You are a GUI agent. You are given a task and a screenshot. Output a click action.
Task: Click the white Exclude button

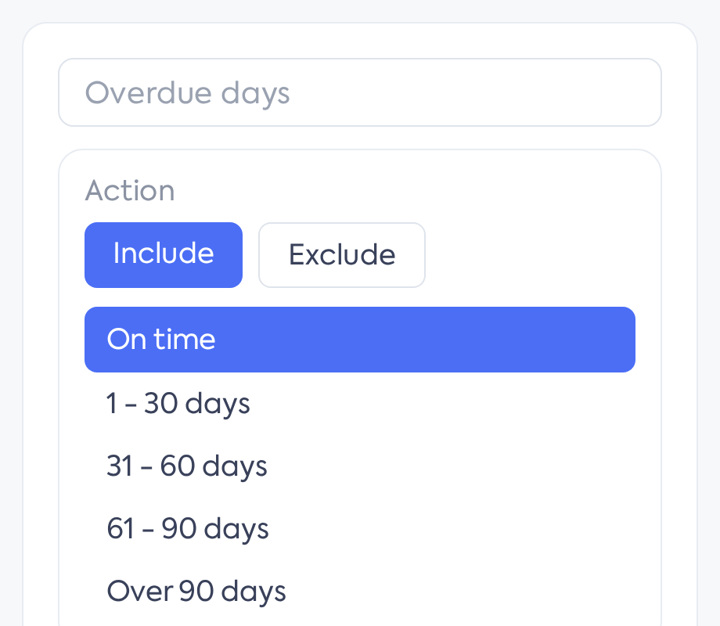[342, 255]
